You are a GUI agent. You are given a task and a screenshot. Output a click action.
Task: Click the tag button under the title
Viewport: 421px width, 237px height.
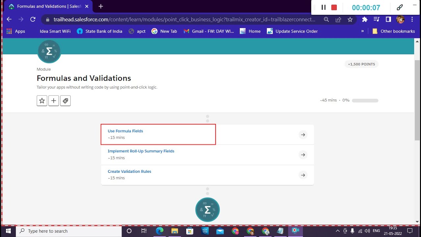[65, 101]
